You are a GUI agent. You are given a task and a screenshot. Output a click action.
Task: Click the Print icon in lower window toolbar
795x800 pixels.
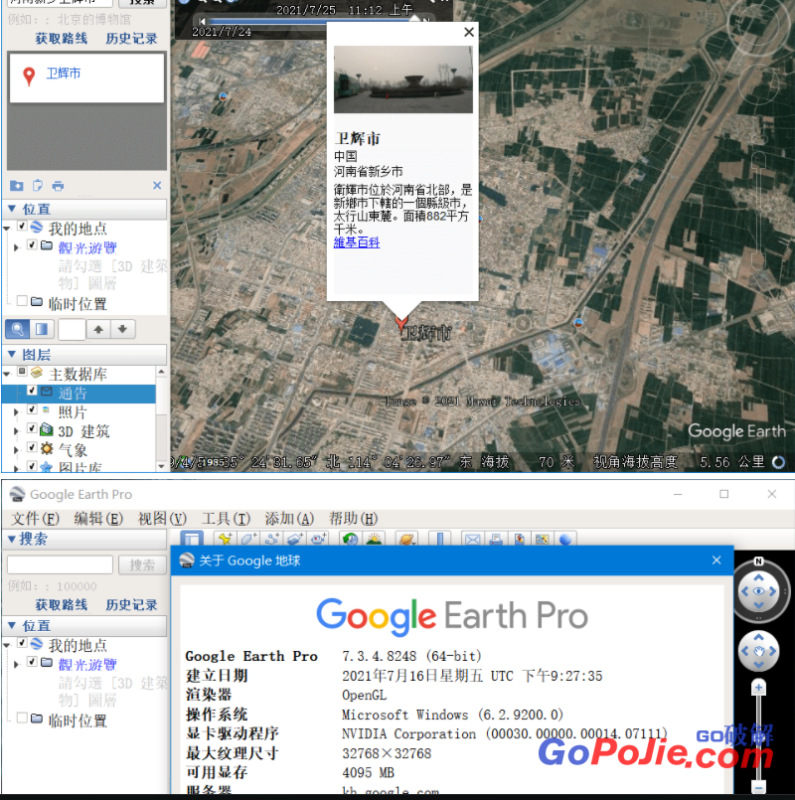496,539
